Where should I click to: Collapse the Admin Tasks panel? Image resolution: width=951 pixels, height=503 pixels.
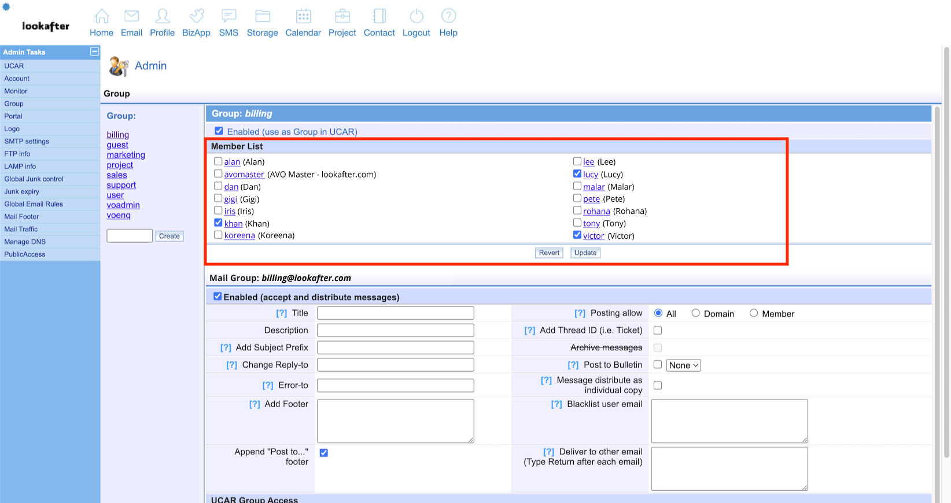pos(94,52)
